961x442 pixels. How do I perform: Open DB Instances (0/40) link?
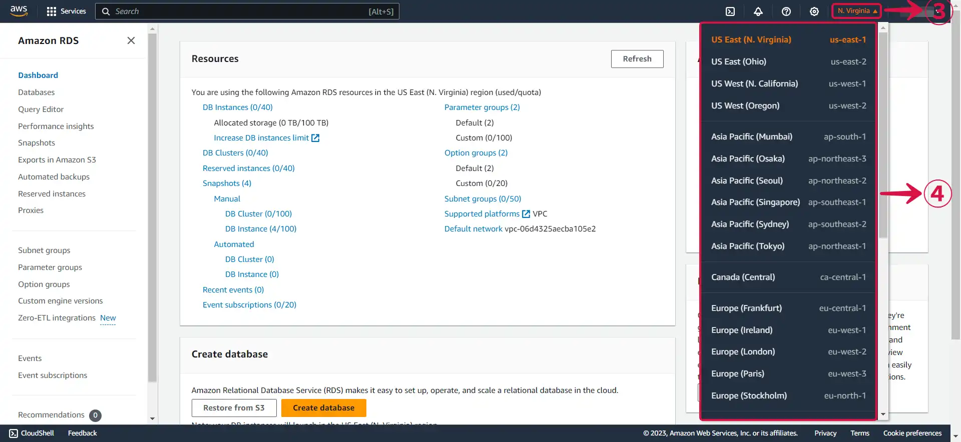(238, 107)
